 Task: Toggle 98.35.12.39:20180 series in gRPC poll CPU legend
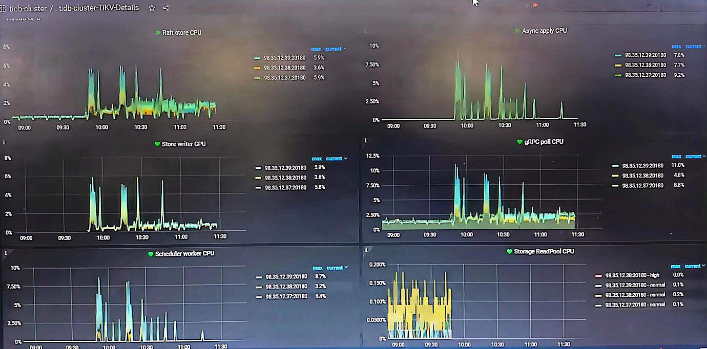pos(642,166)
